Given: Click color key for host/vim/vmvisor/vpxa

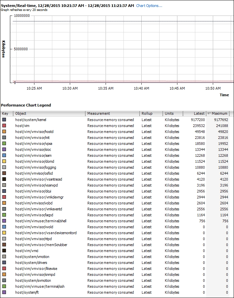Looking at the screenshot, I should (4, 144).
